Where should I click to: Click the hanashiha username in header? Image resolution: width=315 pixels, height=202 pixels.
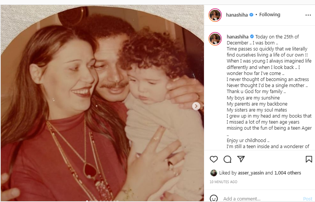point(237,15)
